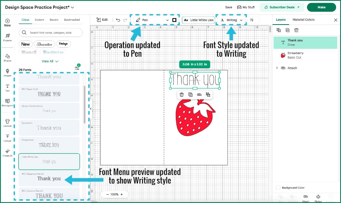Viewport: 341px width, 203px height.
Task: Switch to the Bookmarked fonts tab
Action: coord(72,20)
